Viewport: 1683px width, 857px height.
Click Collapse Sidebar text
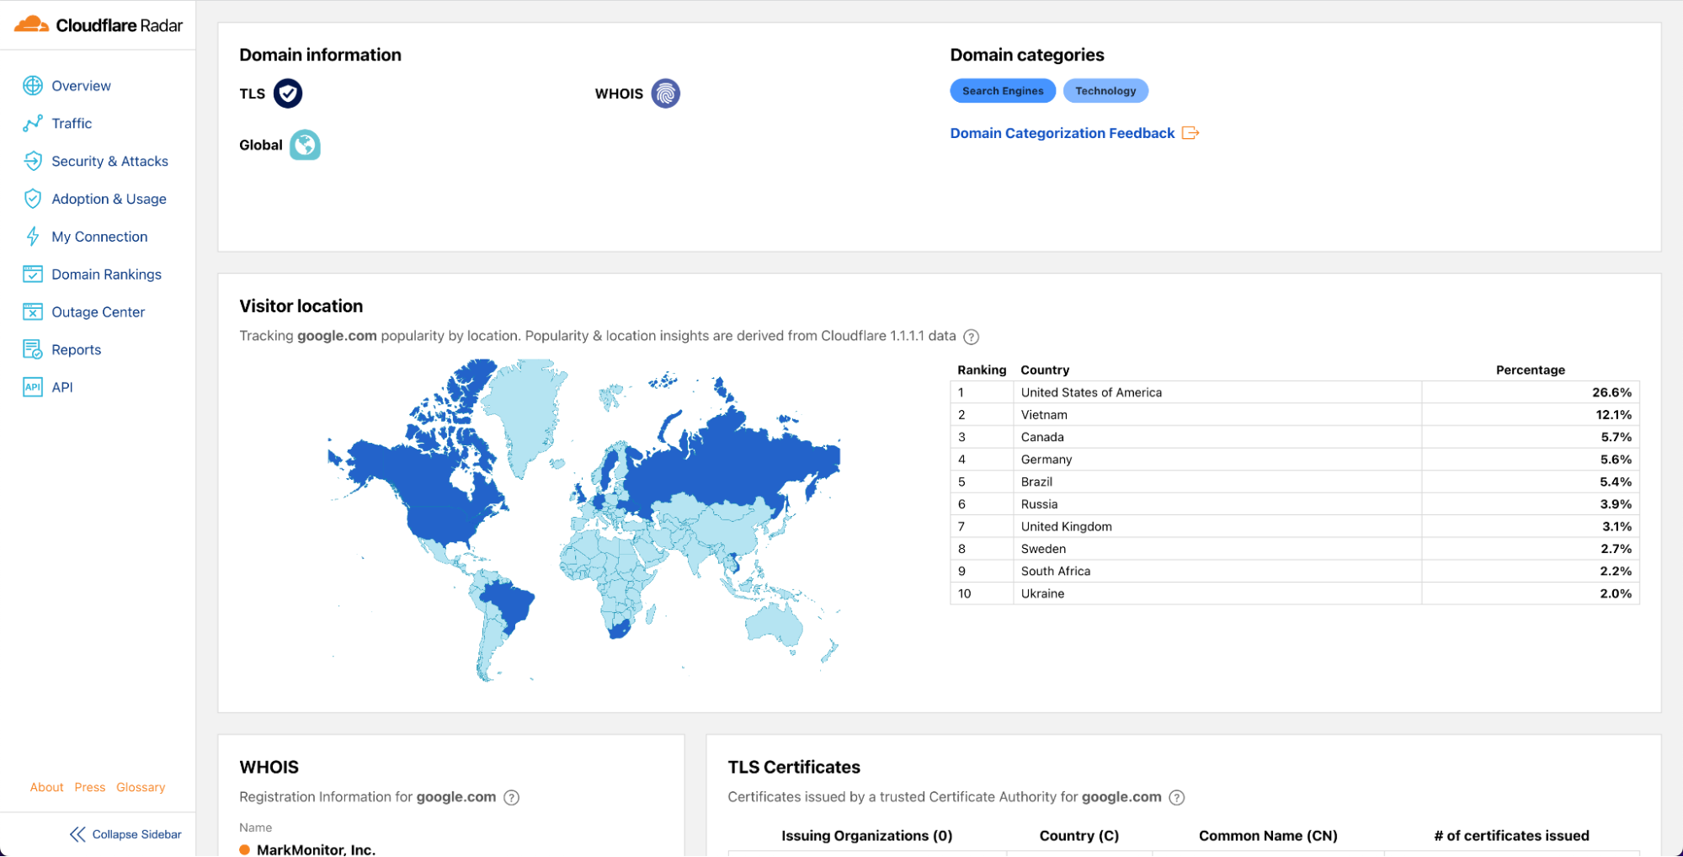click(x=136, y=835)
